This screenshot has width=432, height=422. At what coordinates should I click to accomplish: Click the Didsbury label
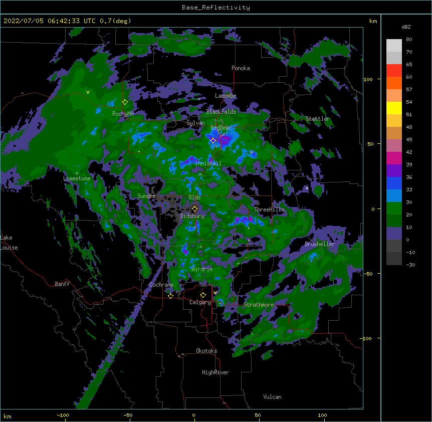pos(192,216)
